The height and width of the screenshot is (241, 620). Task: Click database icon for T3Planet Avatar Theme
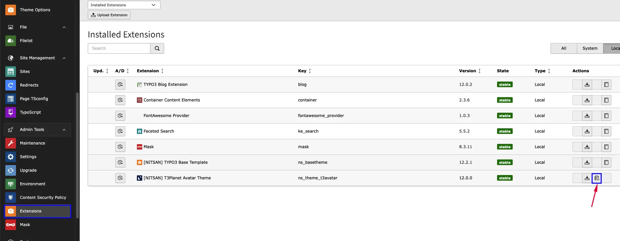[597, 178]
